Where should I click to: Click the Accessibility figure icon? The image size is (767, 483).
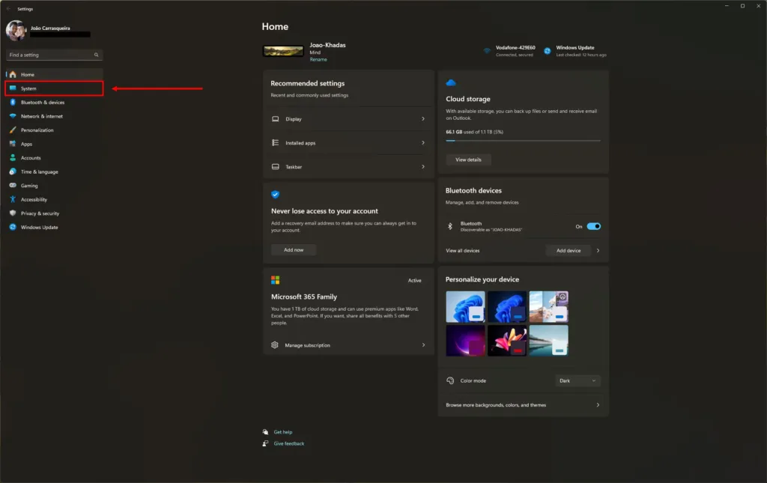[13, 199]
